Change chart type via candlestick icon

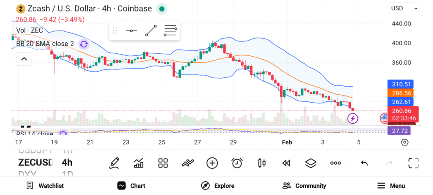pyautogui.click(x=262, y=163)
